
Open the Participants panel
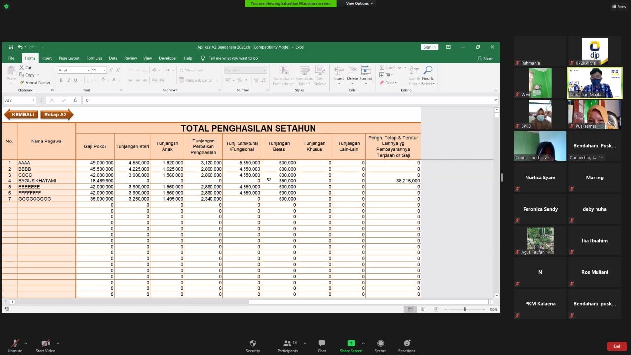click(287, 346)
